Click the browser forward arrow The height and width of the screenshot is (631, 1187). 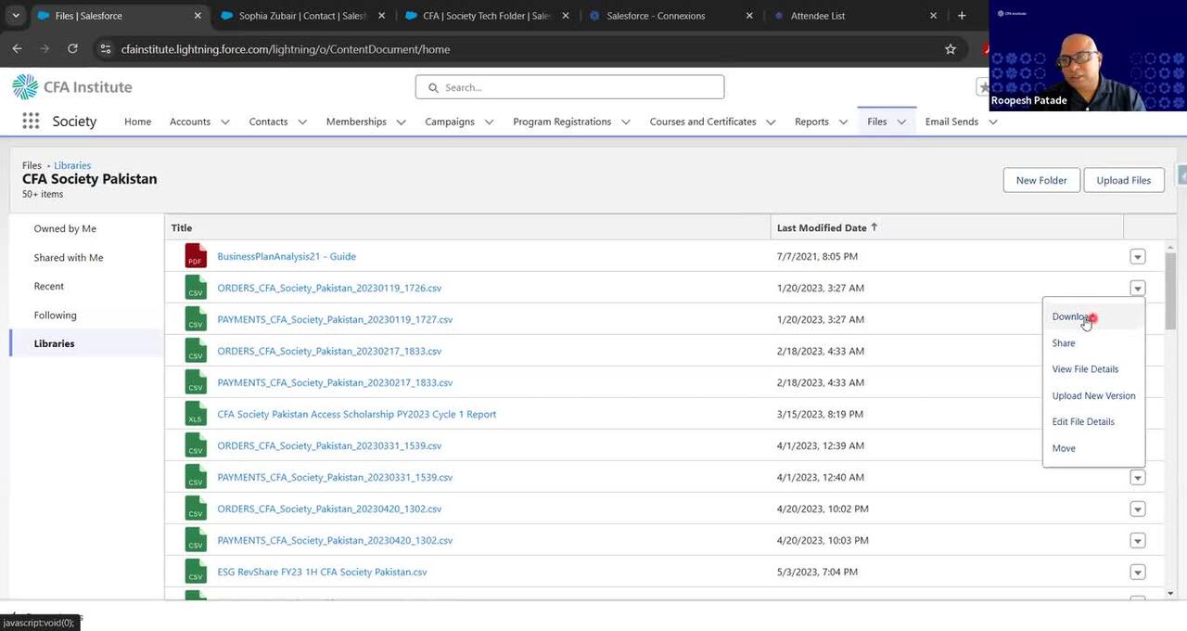[x=45, y=49]
